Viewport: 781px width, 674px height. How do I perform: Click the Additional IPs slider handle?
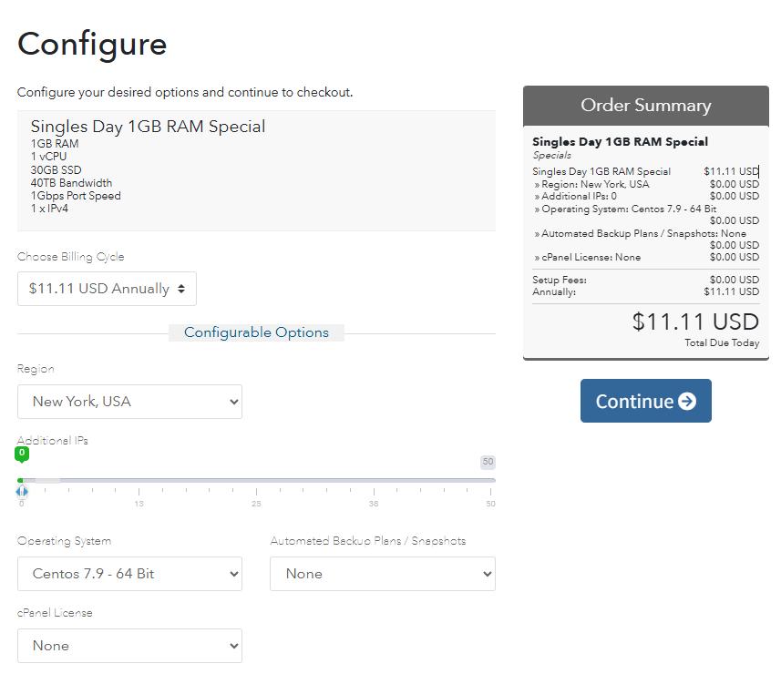(22, 491)
